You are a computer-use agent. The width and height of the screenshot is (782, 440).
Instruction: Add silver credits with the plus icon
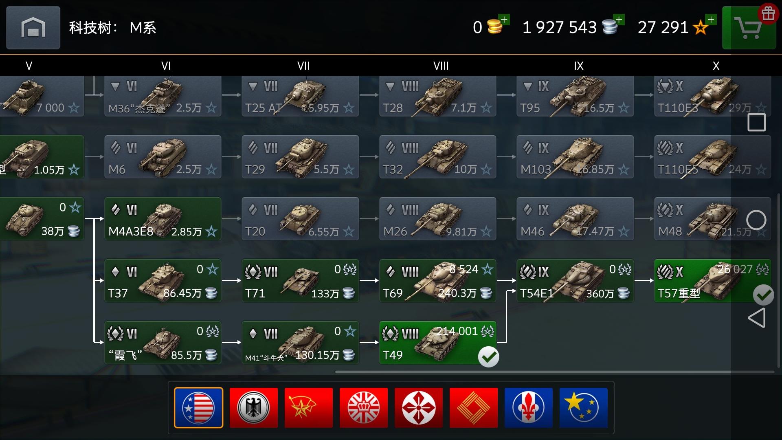619,20
